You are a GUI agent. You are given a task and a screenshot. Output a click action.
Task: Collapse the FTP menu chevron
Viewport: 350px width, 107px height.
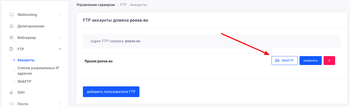click(x=60, y=49)
